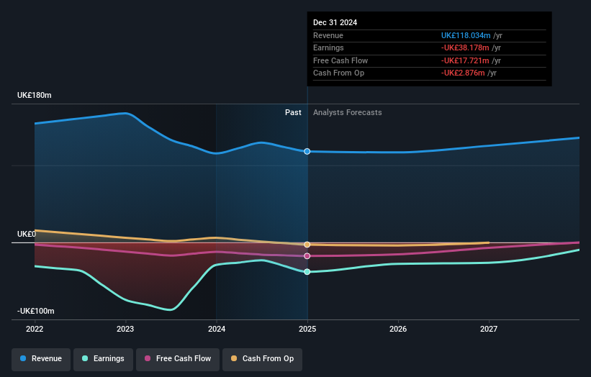Click the -UK£100m y-axis label
The height and width of the screenshot is (377, 591).
(36, 311)
